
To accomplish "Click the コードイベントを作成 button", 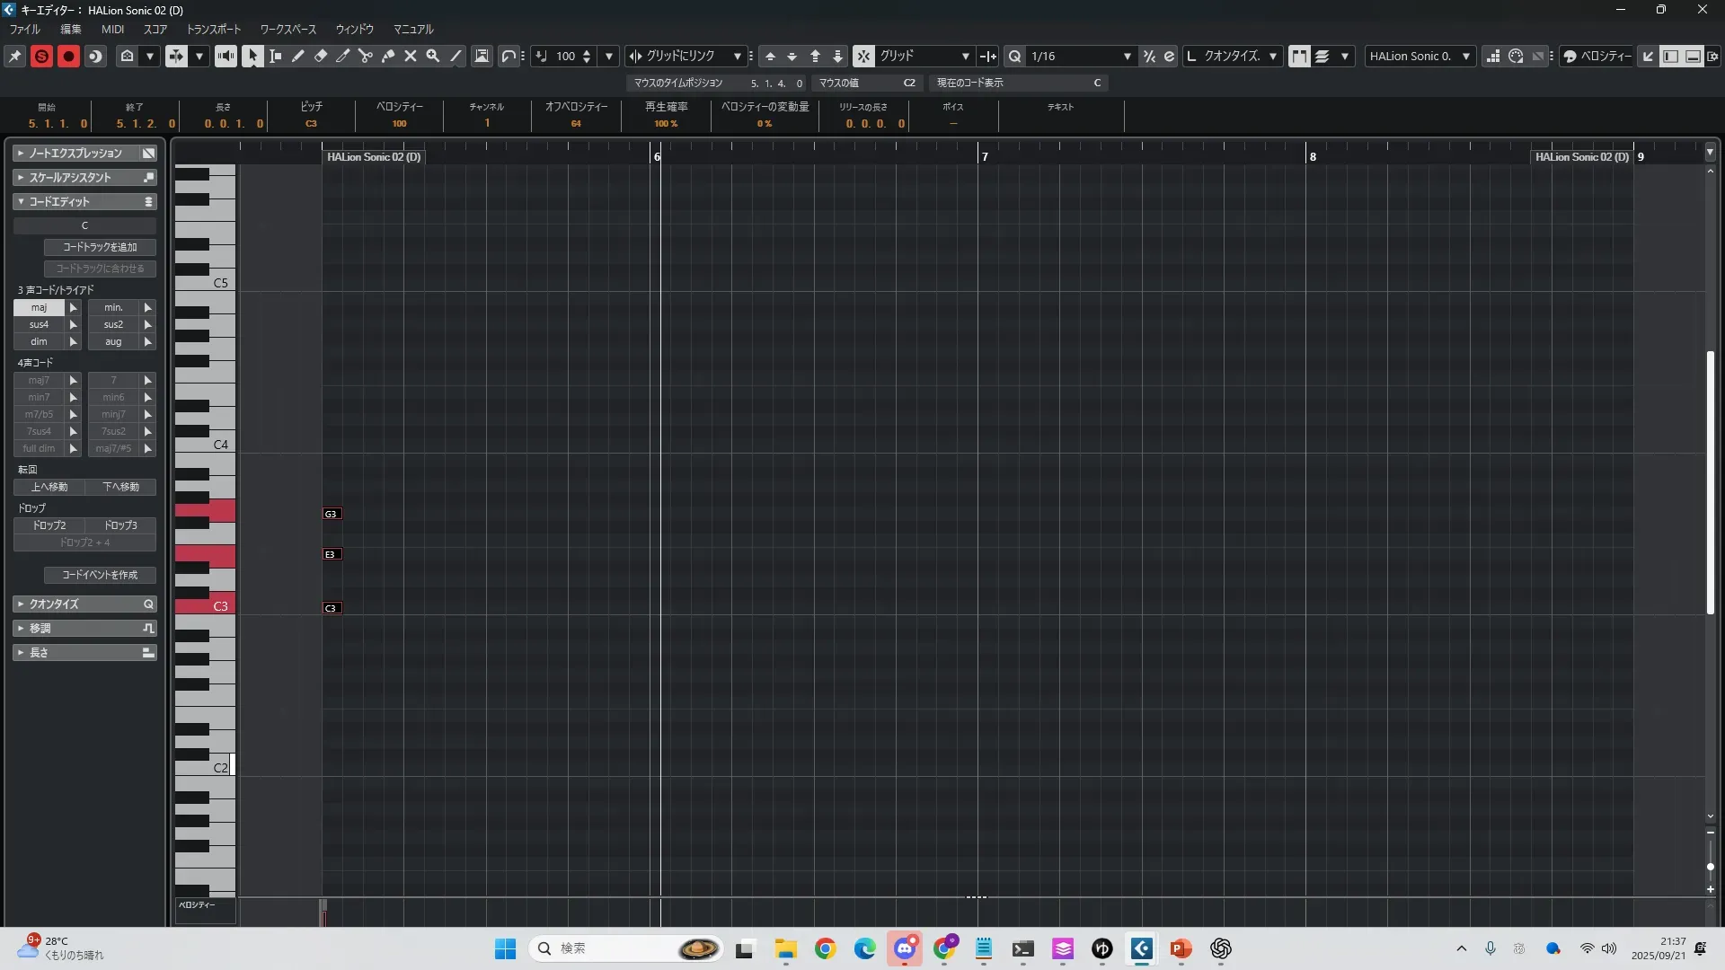I will (100, 575).
